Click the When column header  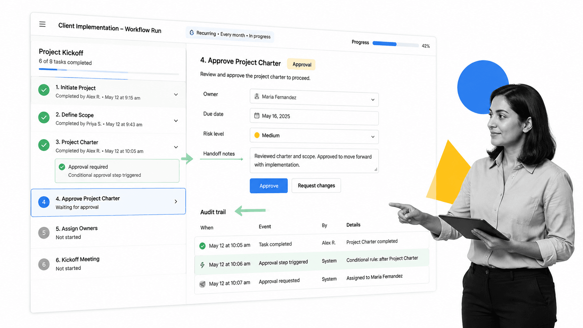207,228
